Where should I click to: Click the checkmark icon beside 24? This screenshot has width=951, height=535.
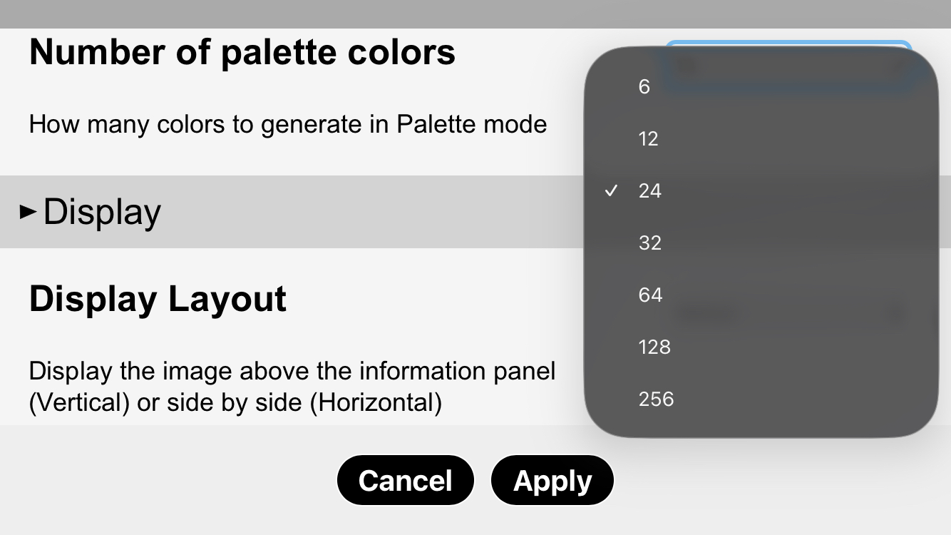[x=611, y=191]
